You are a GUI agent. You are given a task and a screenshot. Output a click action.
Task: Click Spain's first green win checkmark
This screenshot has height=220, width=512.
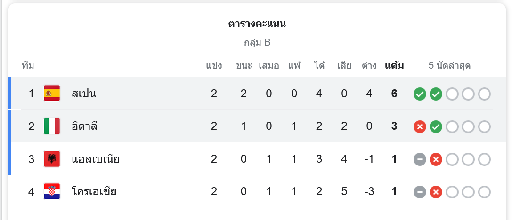pos(420,94)
